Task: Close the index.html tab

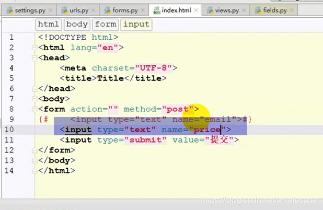Action: click(196, 10)
